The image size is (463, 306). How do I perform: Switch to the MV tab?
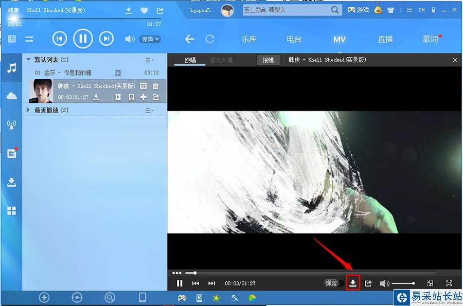pyautogui.click(x=340, y=39)
